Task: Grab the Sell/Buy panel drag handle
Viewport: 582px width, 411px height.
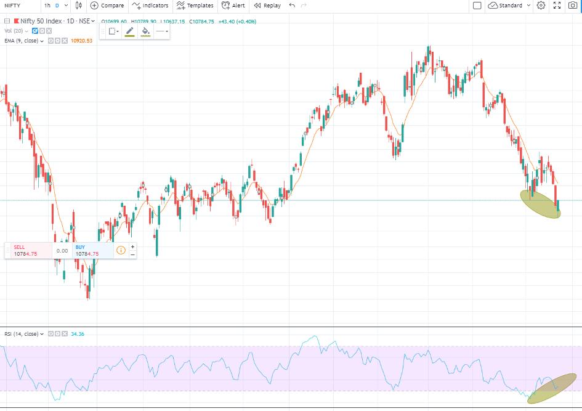Action: coord(8,251)
